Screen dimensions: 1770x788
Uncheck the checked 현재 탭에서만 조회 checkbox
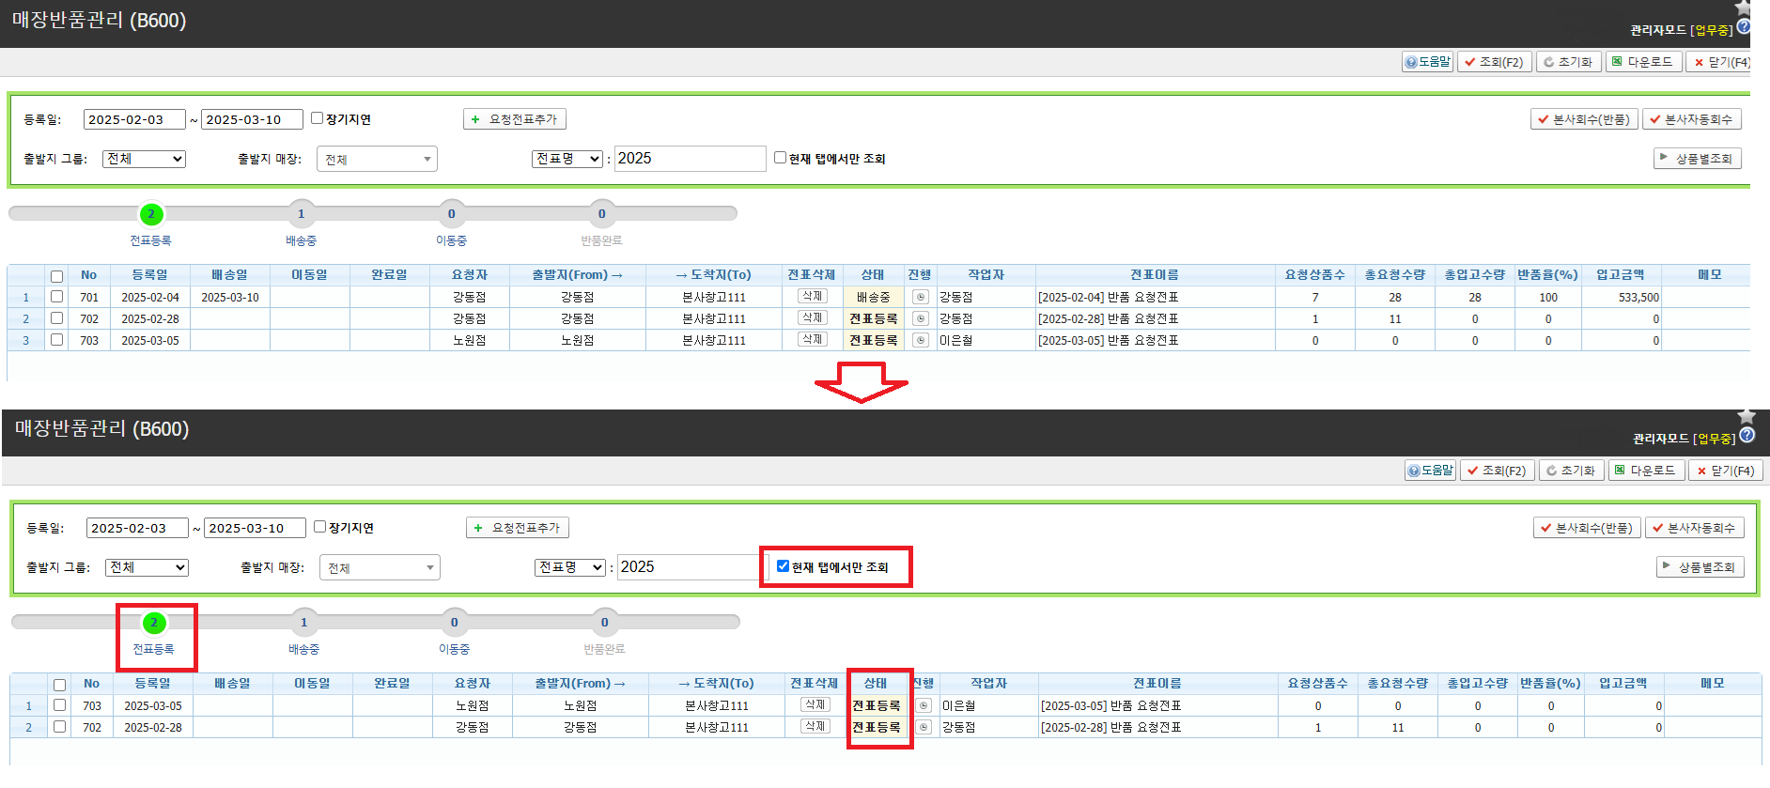tap(783, 566)
